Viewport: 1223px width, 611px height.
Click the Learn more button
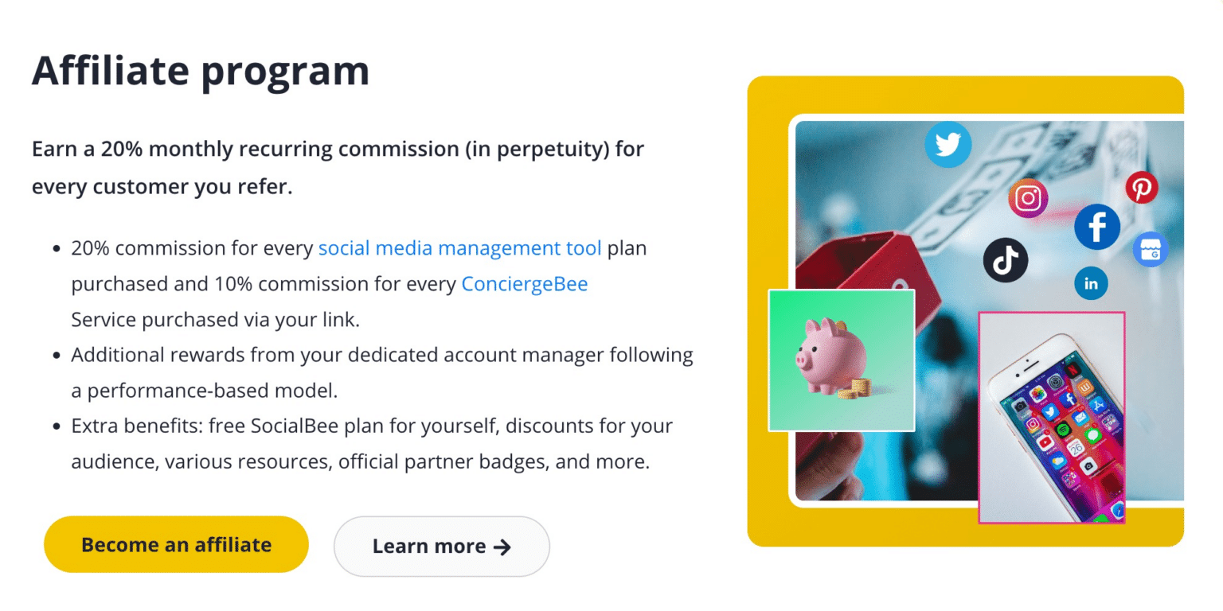coord(441,546)
